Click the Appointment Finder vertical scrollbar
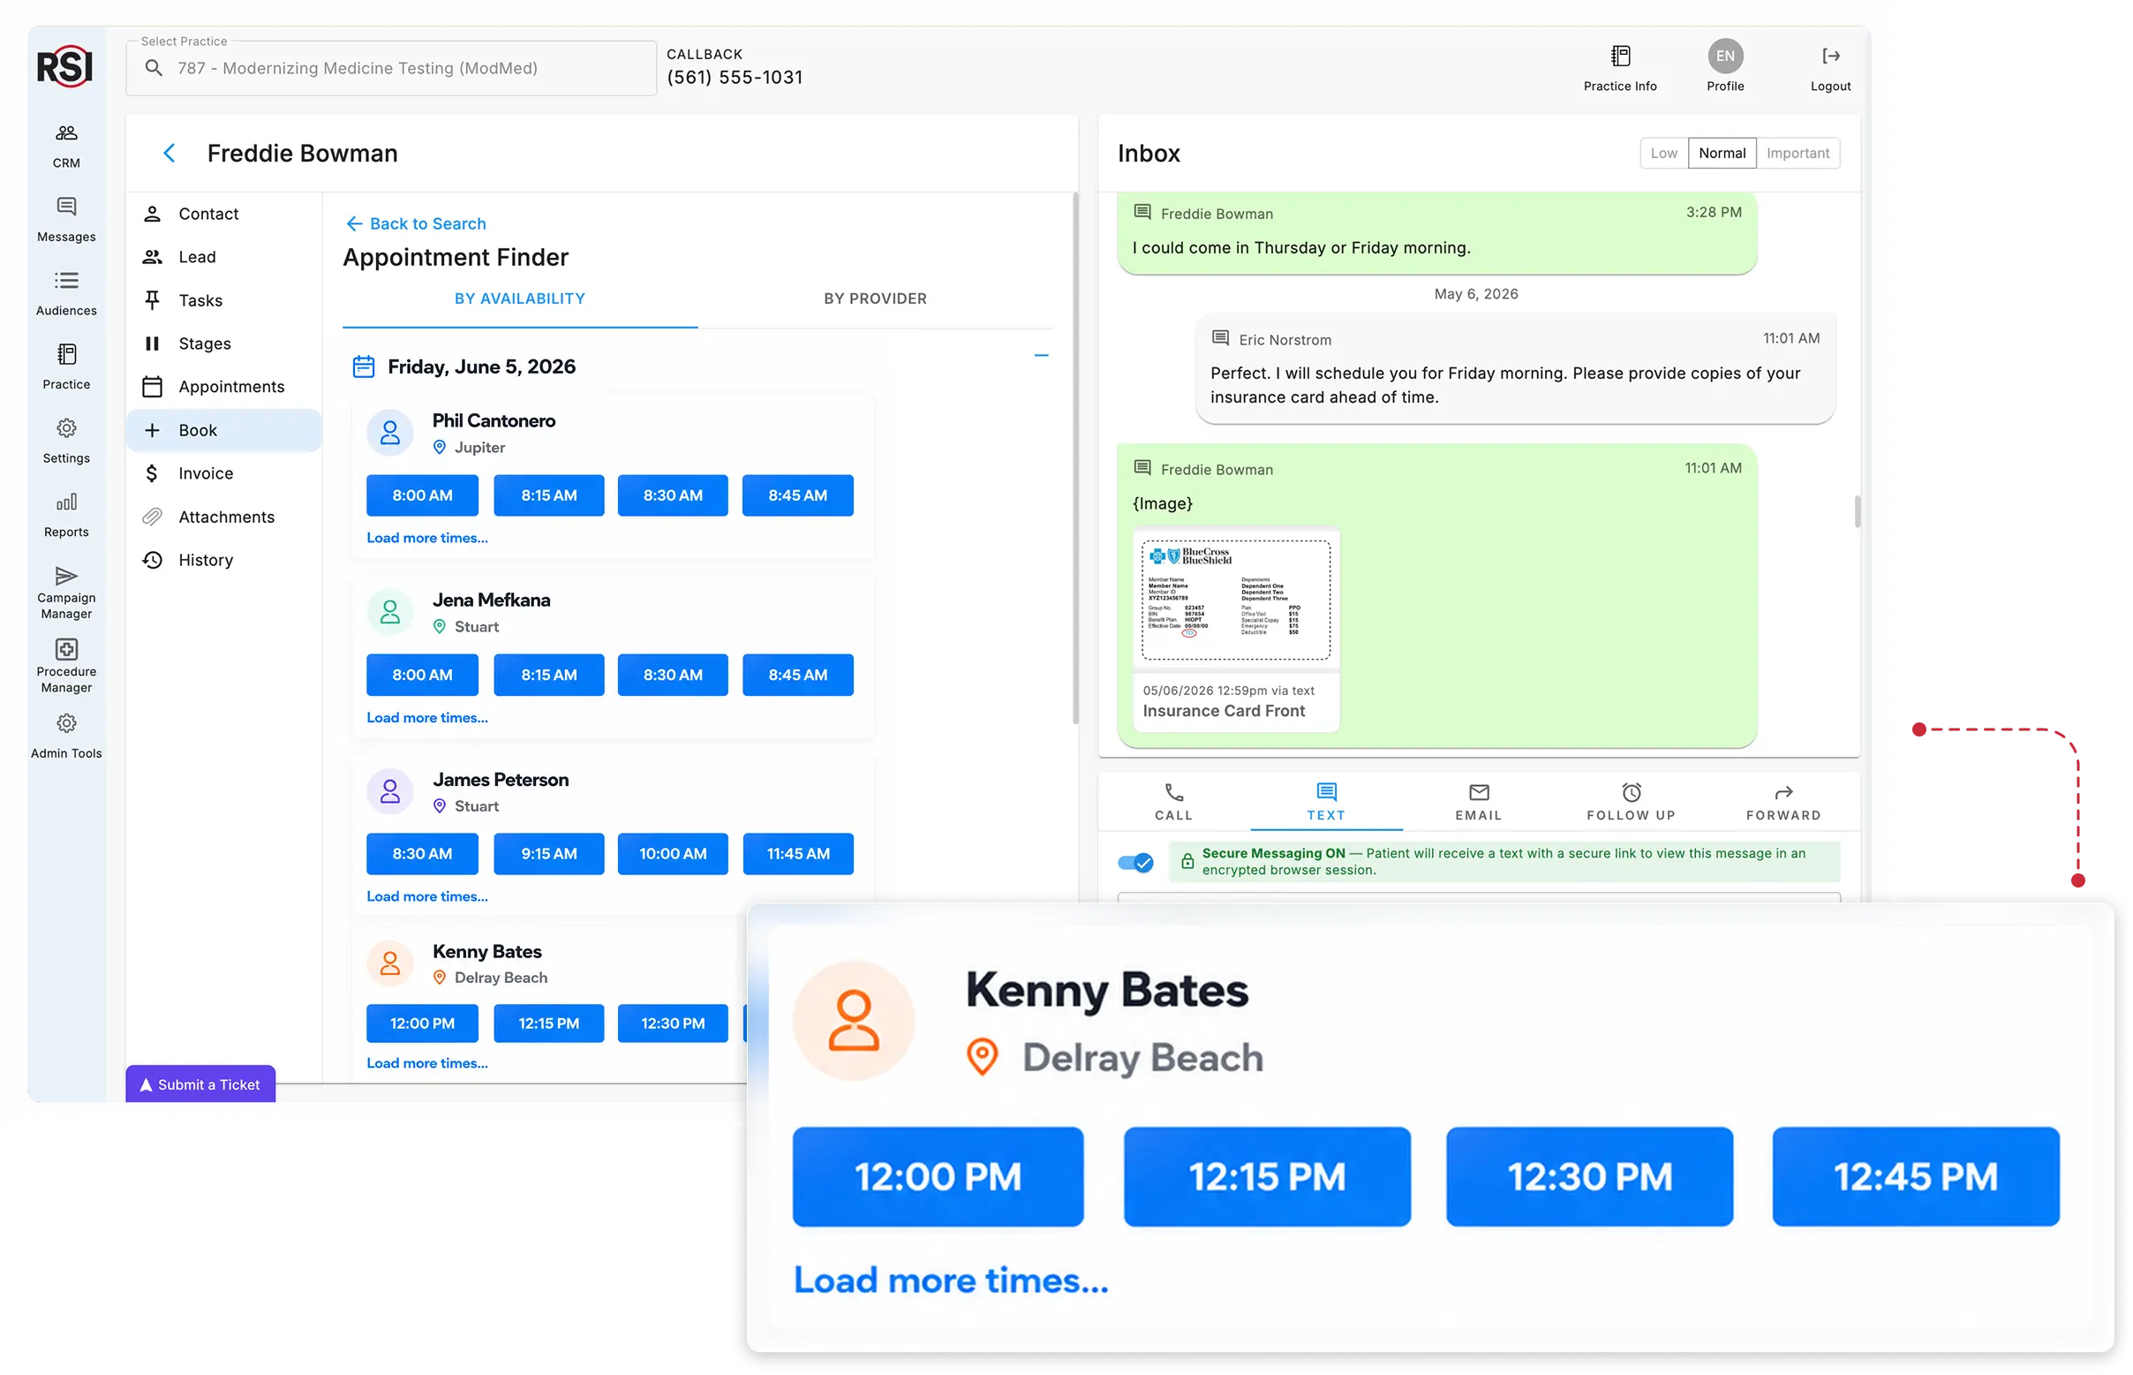The height and width of the screenshot is (1375, 2133). click(x=1074, y=458)
